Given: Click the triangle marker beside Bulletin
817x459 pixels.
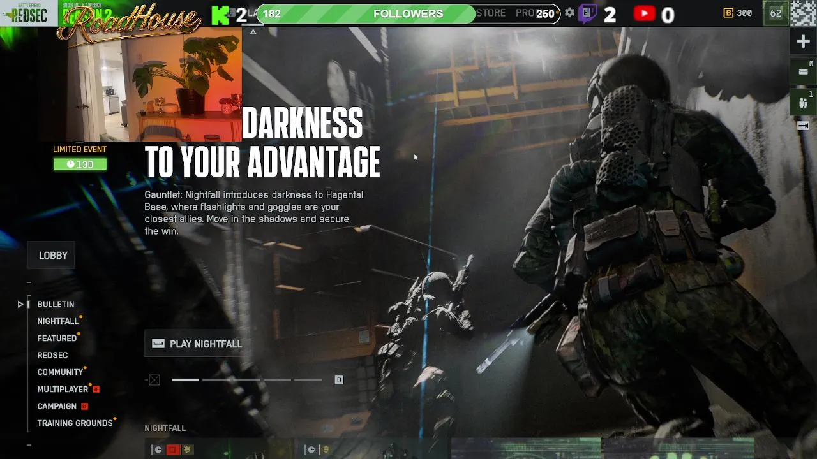Looking at the screenshot, I should tap(20, 304).
